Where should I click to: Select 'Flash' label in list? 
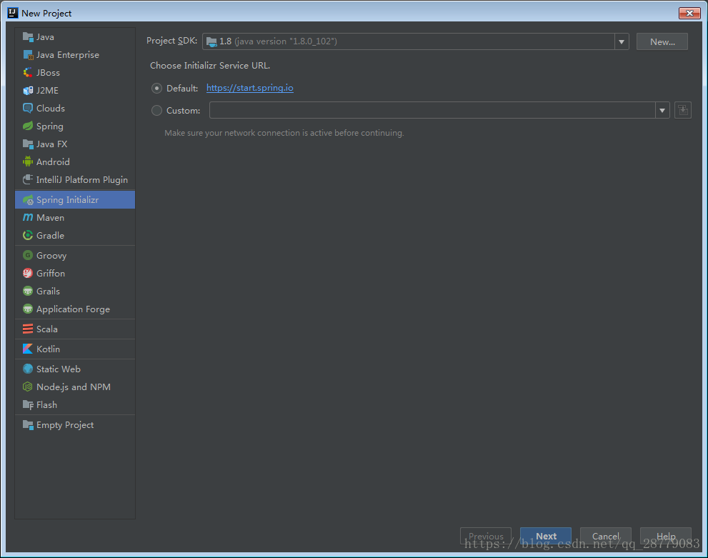pos(46,405)
